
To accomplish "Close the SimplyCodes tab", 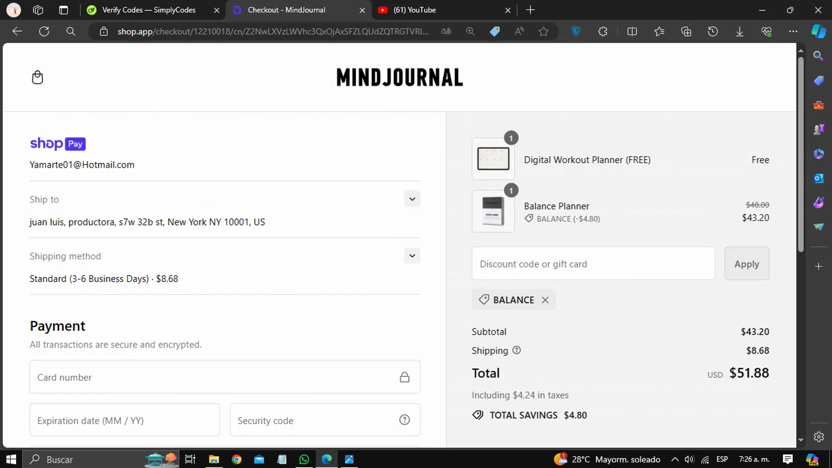I will point(217,10).
